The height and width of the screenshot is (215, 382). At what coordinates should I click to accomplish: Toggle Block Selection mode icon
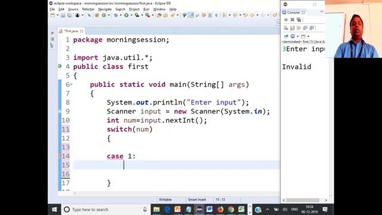pyautogui.click(x=210, y=16)
